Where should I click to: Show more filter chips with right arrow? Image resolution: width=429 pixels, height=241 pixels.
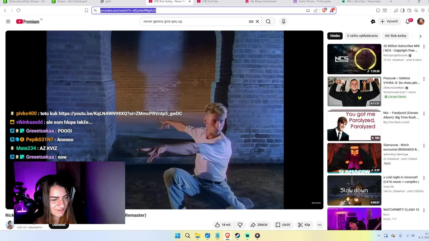click(x=420, y=36)
